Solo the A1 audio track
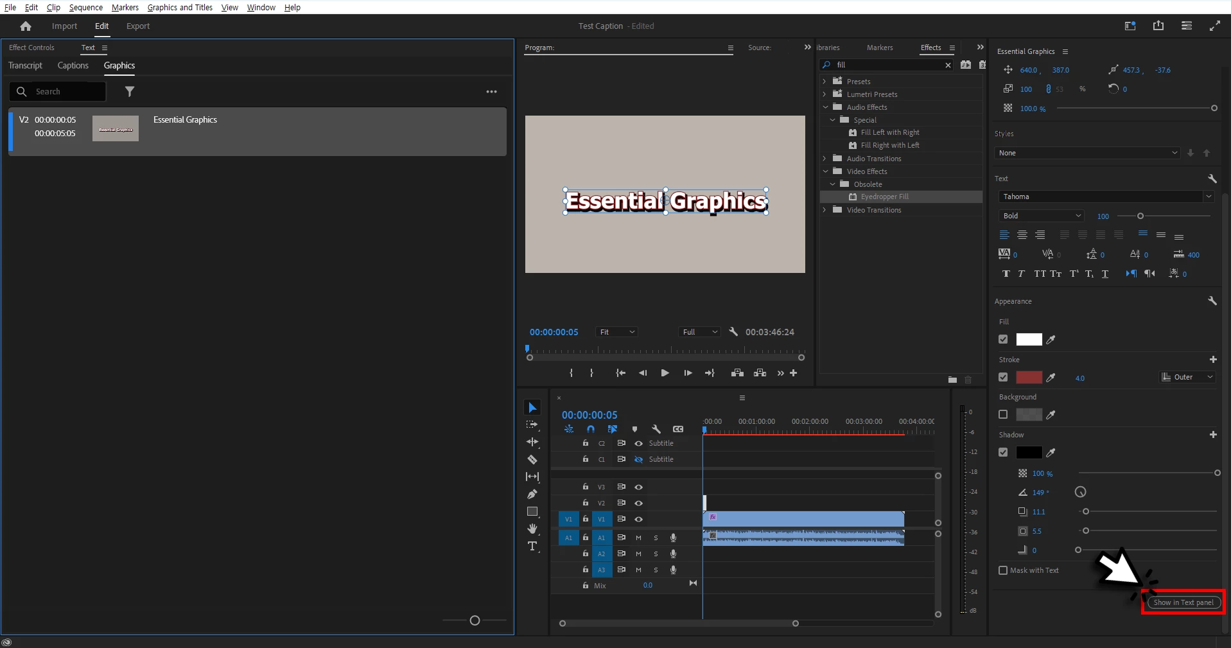Viewport: 1231px width, 648px height. pos(656,538)
